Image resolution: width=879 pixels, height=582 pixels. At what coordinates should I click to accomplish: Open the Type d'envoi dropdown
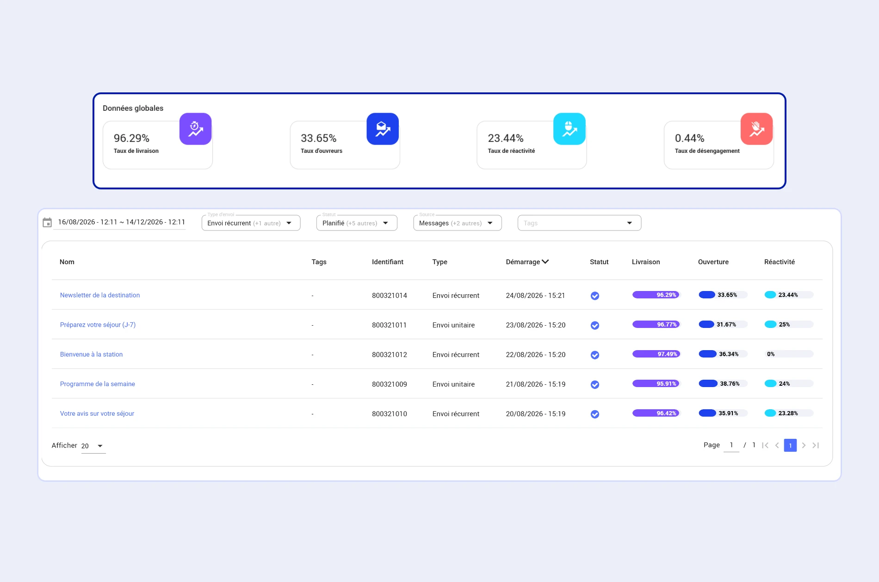coord(251,223)
